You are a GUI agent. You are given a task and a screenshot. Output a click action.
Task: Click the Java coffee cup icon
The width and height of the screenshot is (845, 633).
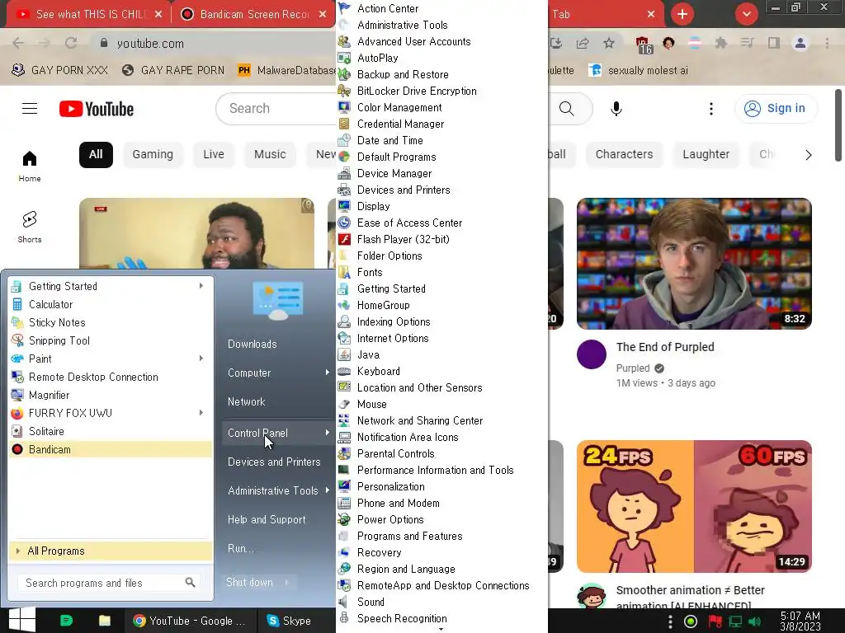[344, 354]
